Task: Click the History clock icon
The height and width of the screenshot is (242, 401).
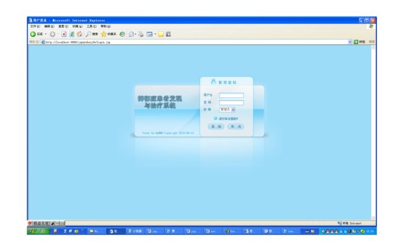Action: [122, 34]
